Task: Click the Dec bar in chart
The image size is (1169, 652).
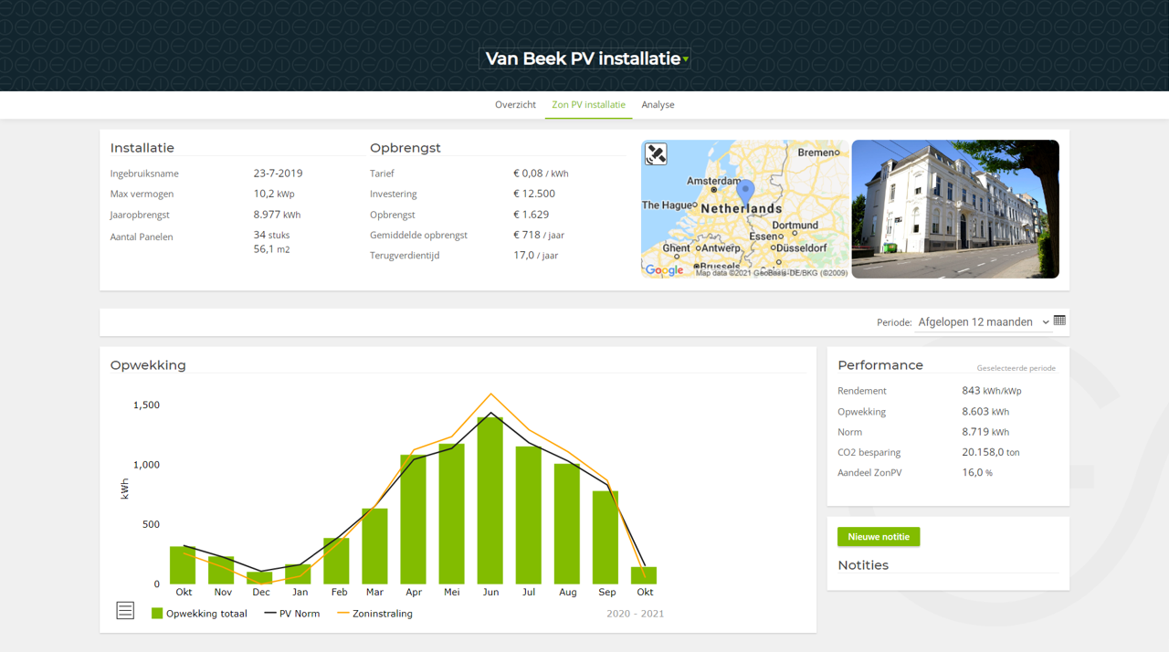Action: [x=259, y=578]
